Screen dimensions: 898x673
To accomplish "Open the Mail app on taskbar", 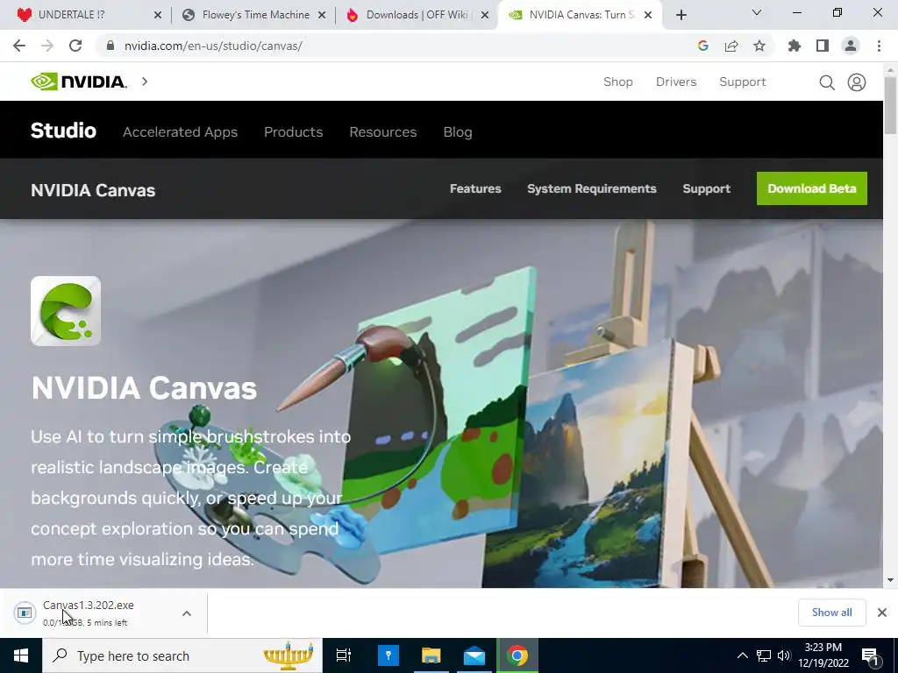I will coord(474,655).
